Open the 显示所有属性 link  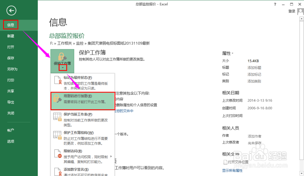[232, 171]
